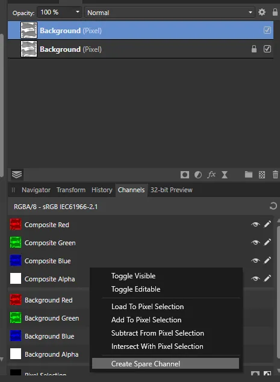This screenshot has height=382, width=280.
Task: Select Load To Pixel Selection
Action: pyautogui.click(x=148, y=307)
